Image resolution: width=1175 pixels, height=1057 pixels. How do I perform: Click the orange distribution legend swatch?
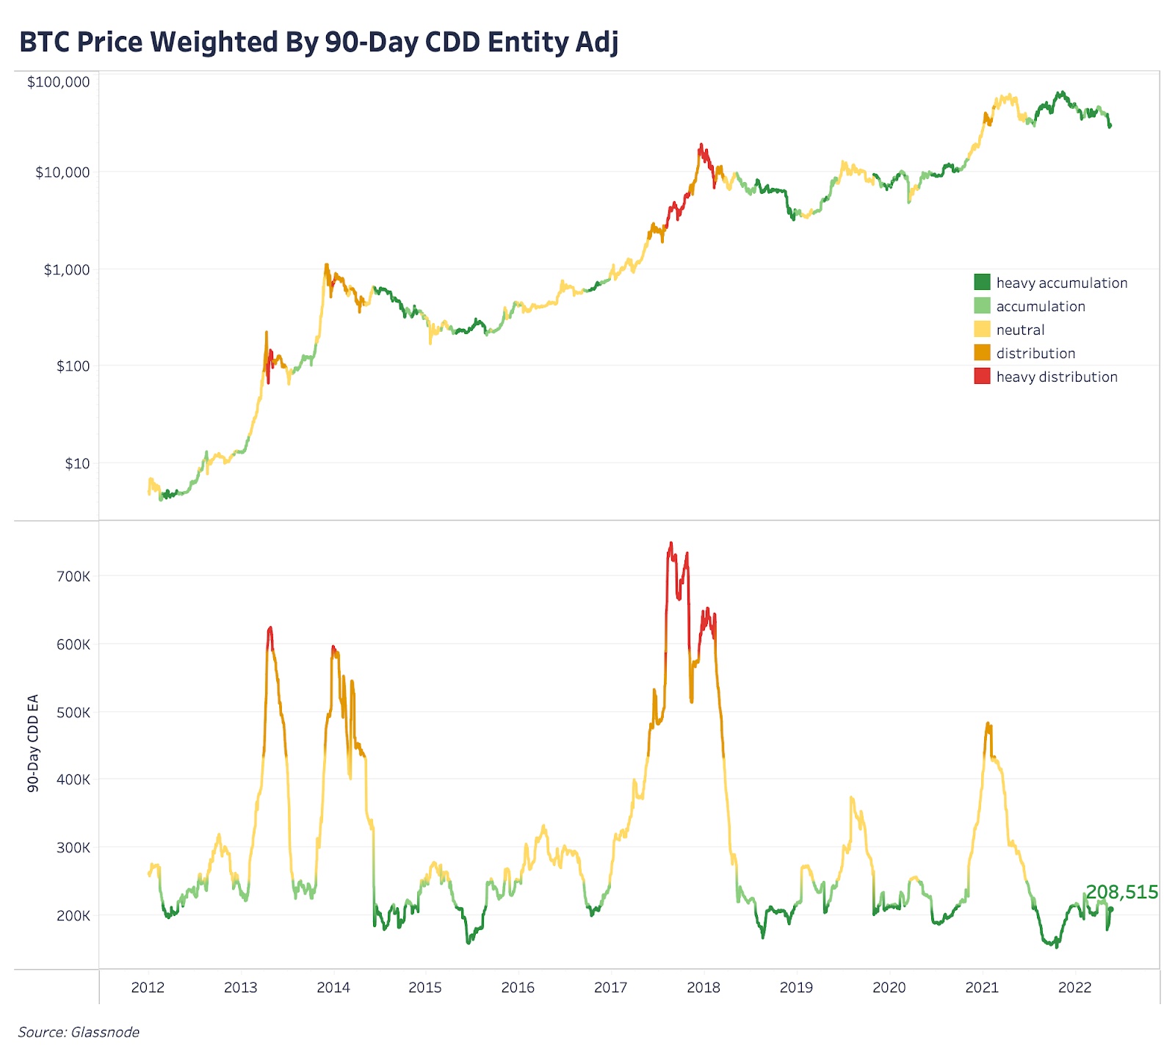(982, 352)
